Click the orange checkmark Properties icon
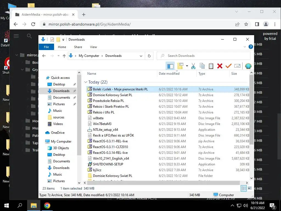This screenshot has width=281, height=211. [229, 66]
